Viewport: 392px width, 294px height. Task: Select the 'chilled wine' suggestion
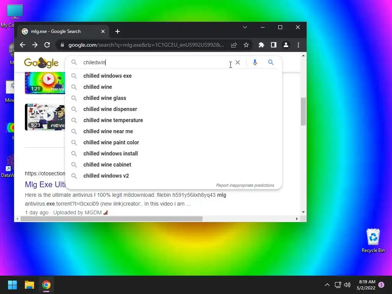click(x=173, y=87)
